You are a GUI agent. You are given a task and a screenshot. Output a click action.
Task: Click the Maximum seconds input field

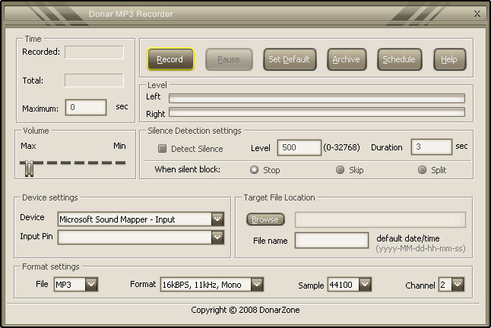pos(86,108)
